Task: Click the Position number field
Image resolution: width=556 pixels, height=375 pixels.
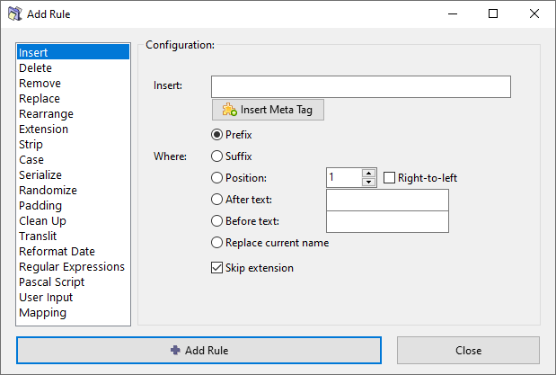Action: pos(344,177)
